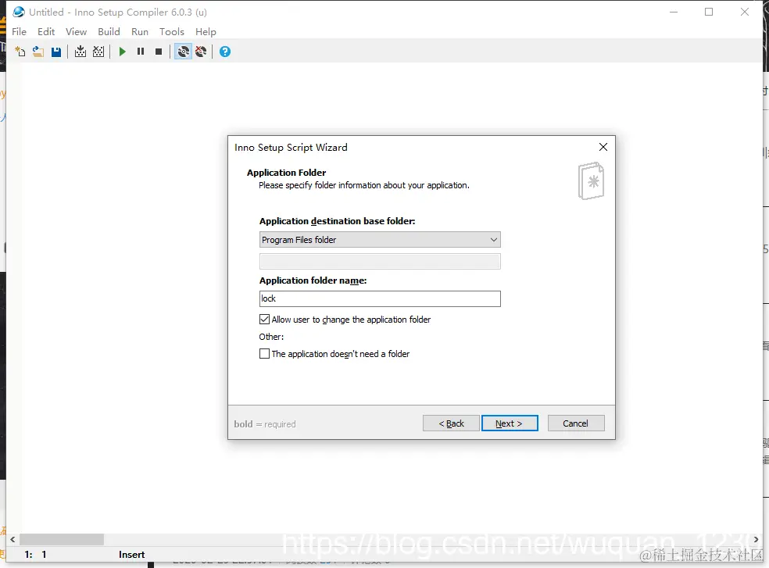769x568 pixels.
Task: Maximize the Inno Setup Compiler window
Action: (709, 12)
